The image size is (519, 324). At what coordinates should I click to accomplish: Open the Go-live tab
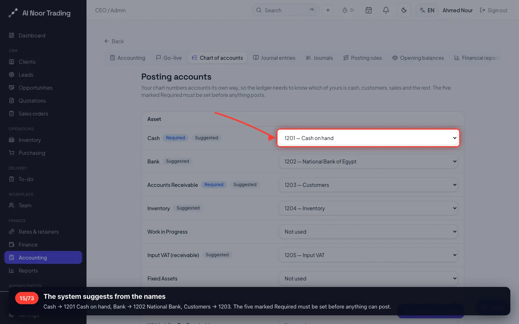coord(169,58)
